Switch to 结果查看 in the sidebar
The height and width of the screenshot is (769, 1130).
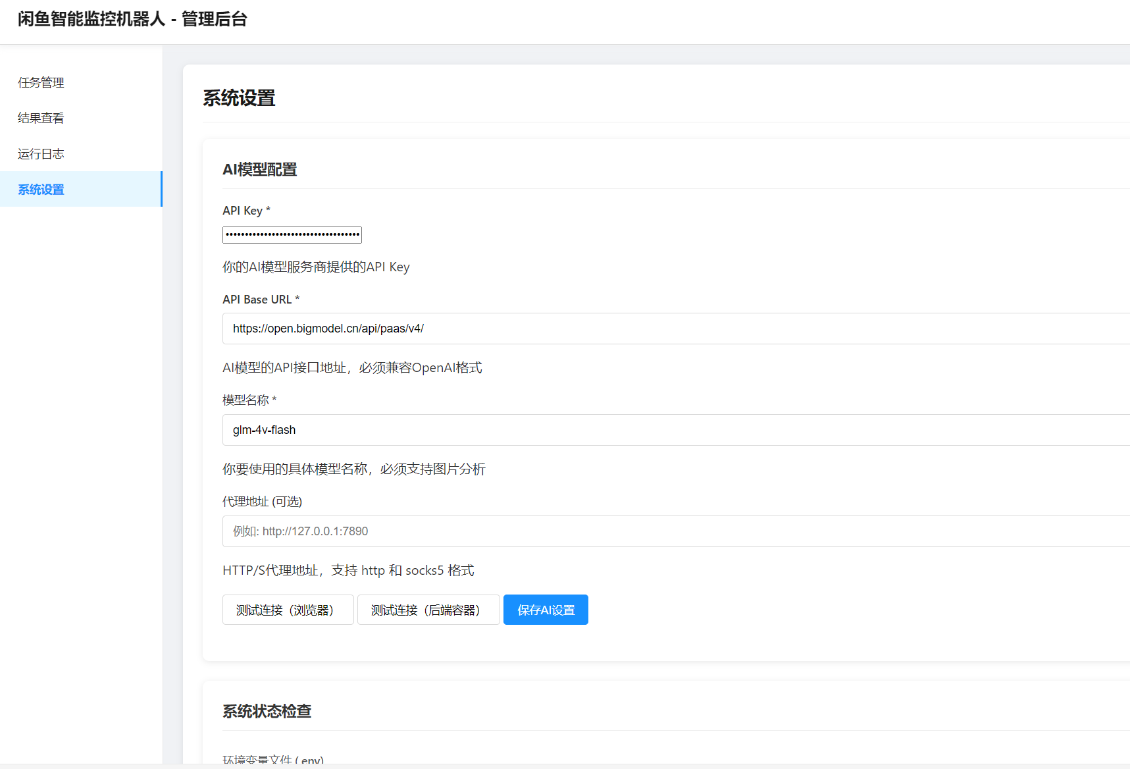click(41, 118)
